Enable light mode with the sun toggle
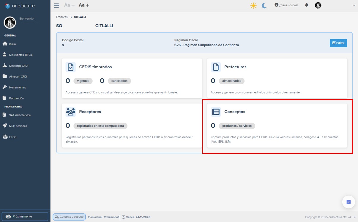This screenshot has width=358, height=222. coord(253,5)
